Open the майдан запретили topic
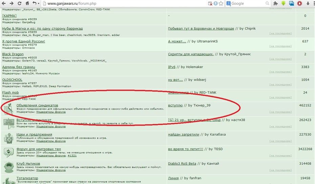 click(x=184, y=134)
